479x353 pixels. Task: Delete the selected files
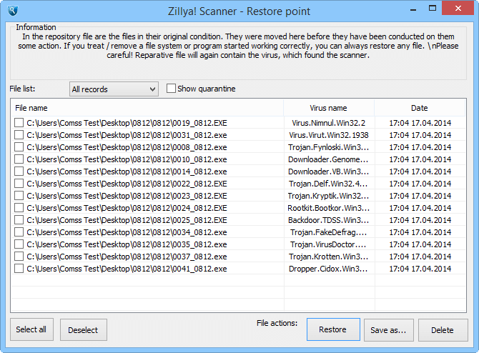[442, 330]
